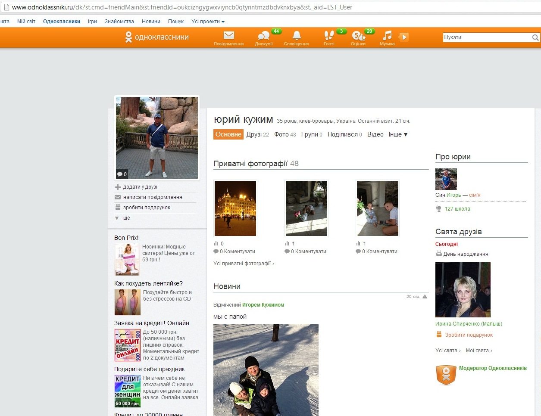Click Новини in top menu bar

(151, 22)
